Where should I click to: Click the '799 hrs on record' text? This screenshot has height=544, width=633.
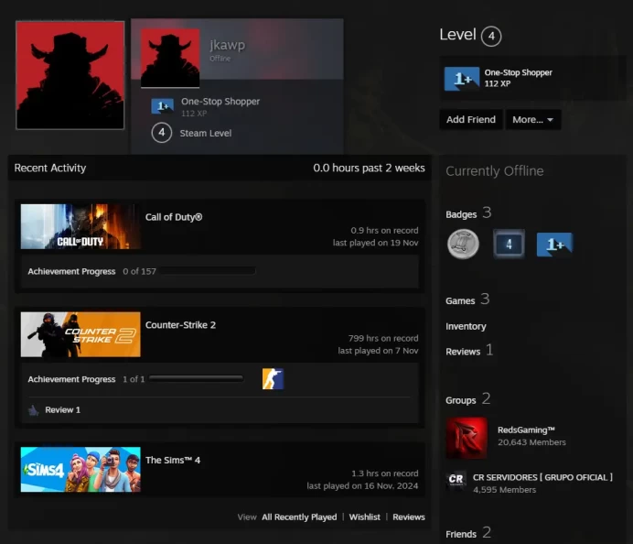coord(383,338)
